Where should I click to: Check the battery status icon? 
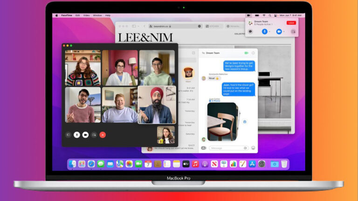[257, 15]
